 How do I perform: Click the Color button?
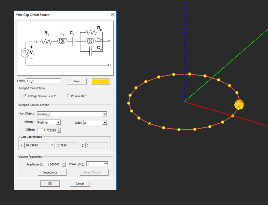pyautogui.click(x=77, y=81)
